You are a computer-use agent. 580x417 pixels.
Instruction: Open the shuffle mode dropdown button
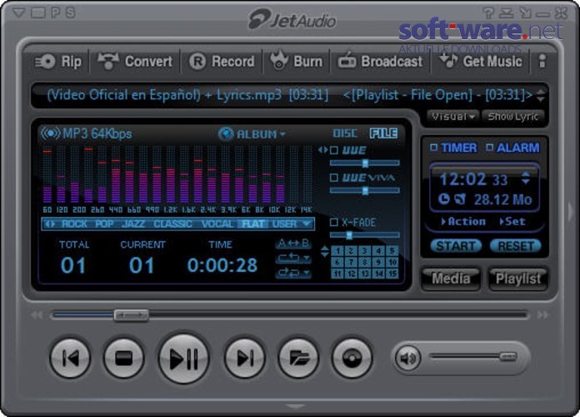coord(293,273)
